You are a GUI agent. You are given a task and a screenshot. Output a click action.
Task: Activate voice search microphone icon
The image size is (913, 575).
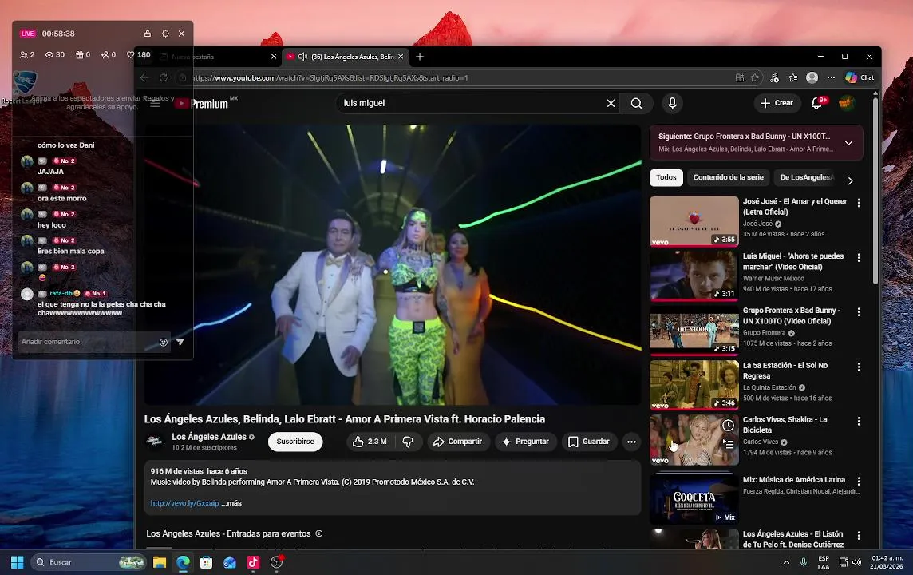click(672, 103)
